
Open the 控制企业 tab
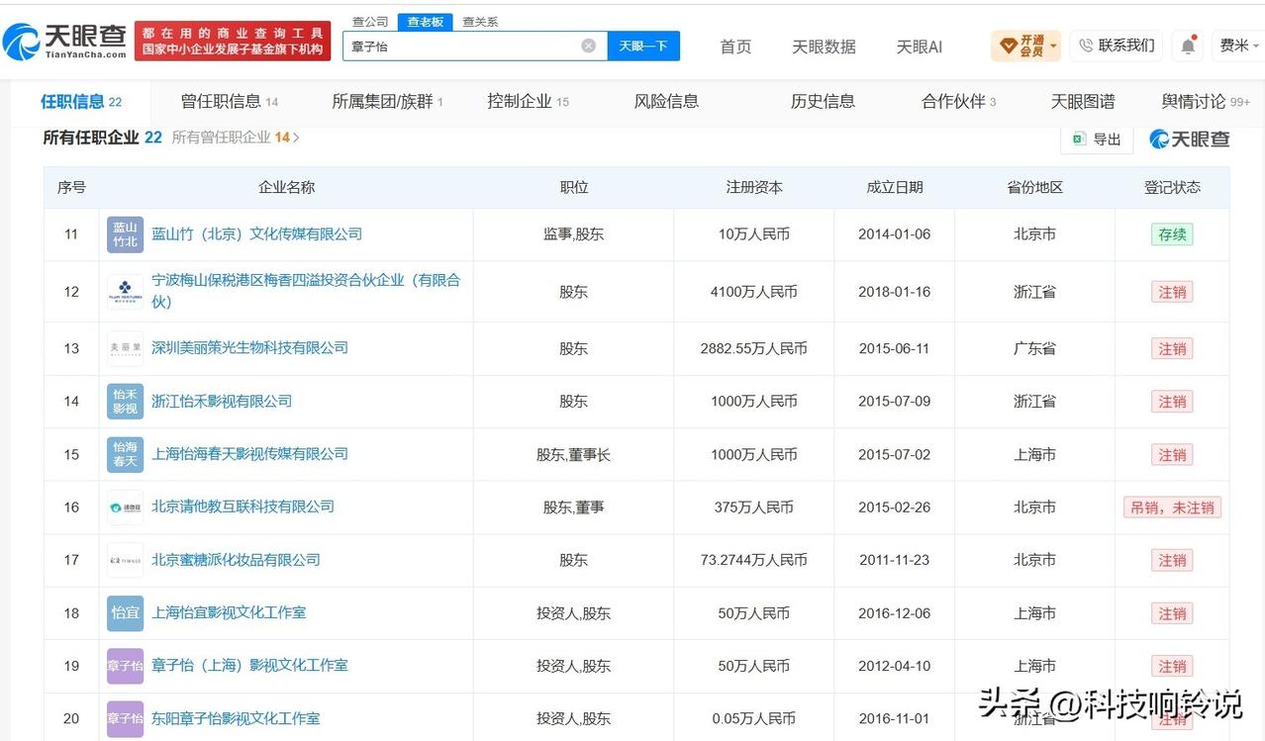(x=528, y=102)
